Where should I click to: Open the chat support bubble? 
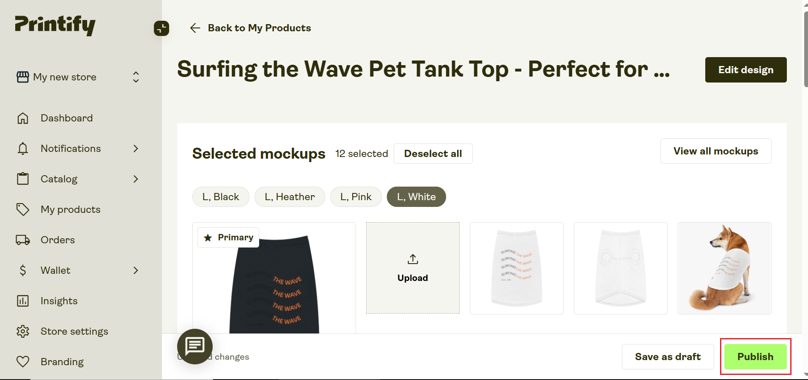coord(195,346)
